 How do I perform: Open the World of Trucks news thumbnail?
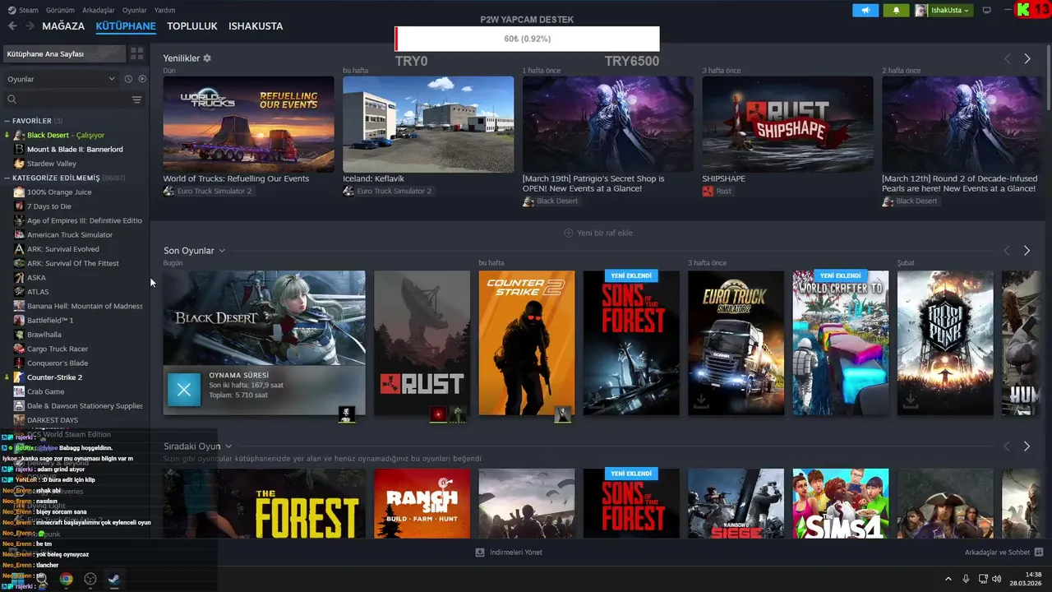[x=248, y=124]
